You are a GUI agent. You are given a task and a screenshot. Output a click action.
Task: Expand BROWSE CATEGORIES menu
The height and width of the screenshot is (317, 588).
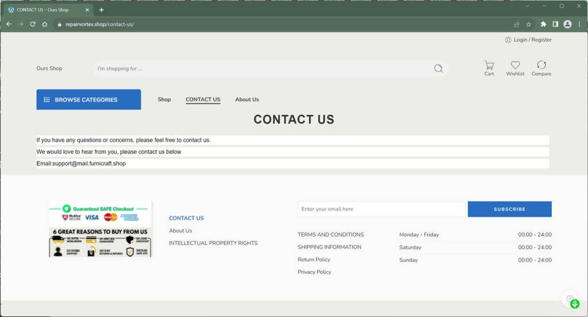tap(88, 99)
